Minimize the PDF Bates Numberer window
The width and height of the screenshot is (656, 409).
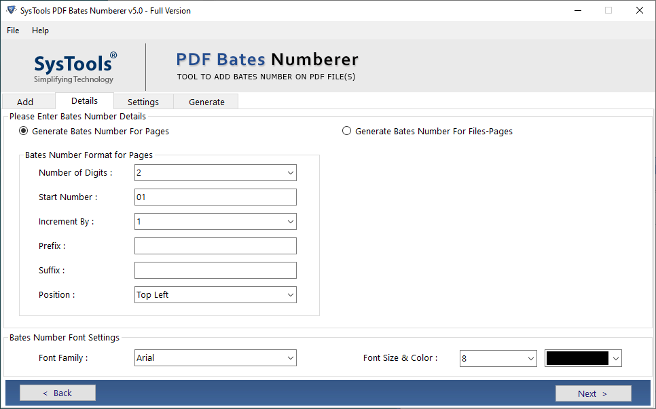[x=578, y=10]
